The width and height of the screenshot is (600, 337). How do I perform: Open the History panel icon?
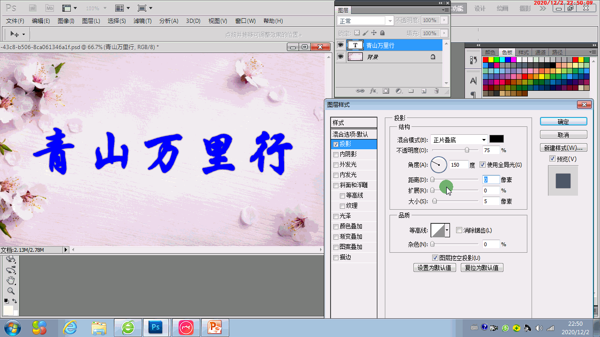pyautogui.click(x=473, y=60)
